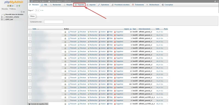
Task: Tick checkbox of the table with 404 rows
Action: [30, 84]
